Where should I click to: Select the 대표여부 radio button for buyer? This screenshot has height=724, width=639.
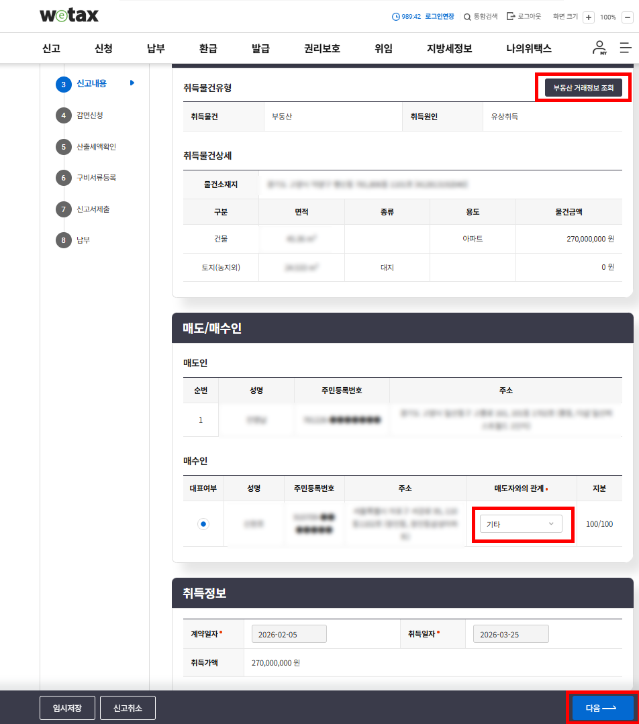point(203,524)
